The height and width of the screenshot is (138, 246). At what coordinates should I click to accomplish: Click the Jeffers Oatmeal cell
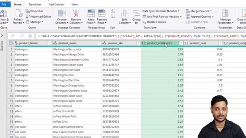tap(77, 106)
